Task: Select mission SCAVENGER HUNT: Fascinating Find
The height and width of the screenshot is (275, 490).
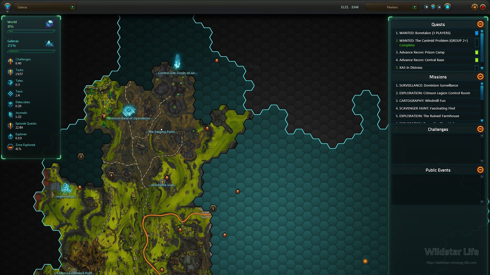Action: [x=436, y=108]
